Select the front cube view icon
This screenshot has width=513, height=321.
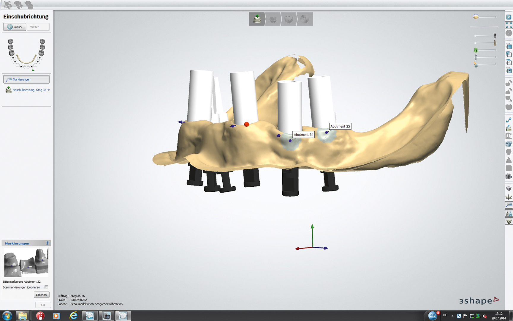[509, 46]
